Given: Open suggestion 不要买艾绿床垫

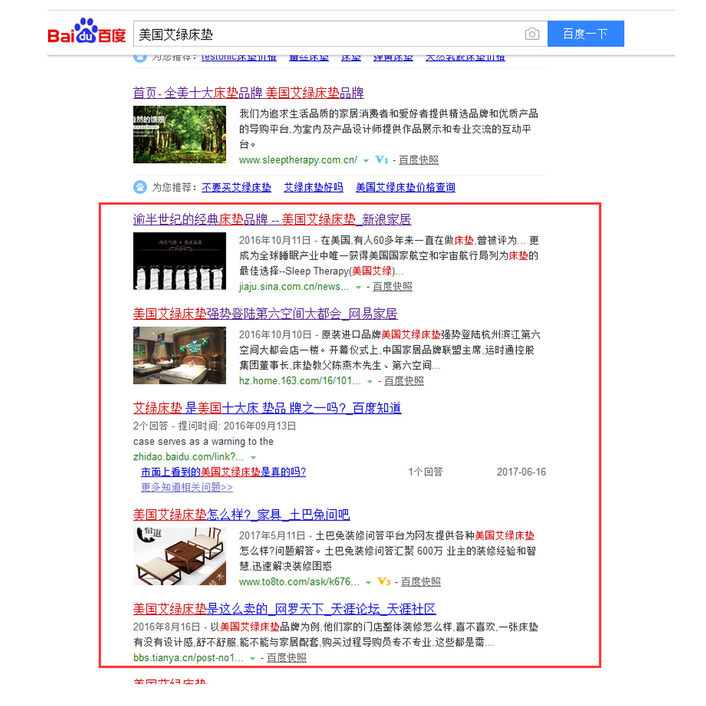Looking at the screenshot, I should tap(237, 187).
